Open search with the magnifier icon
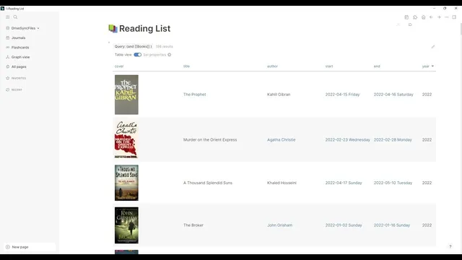 tap(15, 17)
